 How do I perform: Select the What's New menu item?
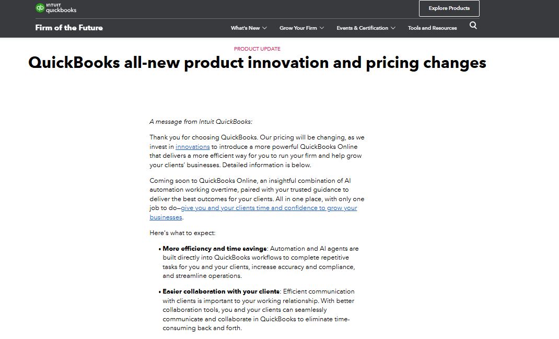(246, 28)
